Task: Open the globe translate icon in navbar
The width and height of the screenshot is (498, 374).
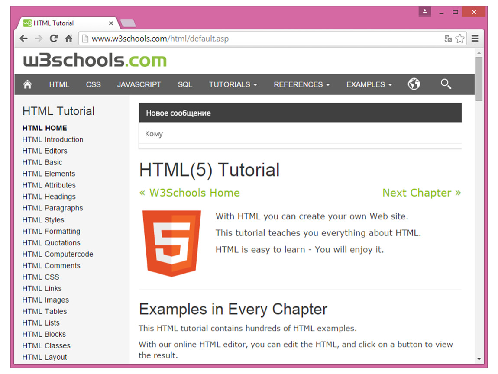Action: (414, 84)
